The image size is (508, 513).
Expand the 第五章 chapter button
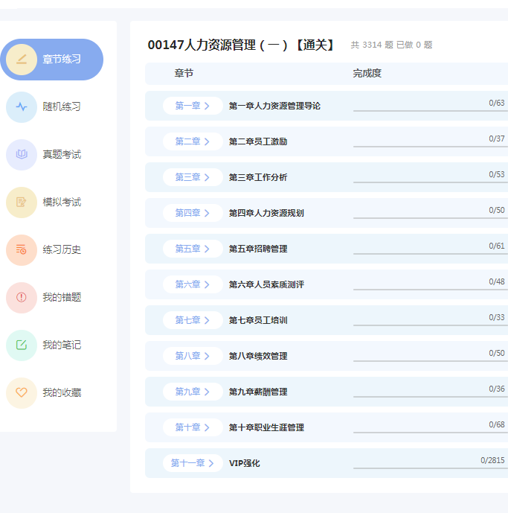coord(193,249)
